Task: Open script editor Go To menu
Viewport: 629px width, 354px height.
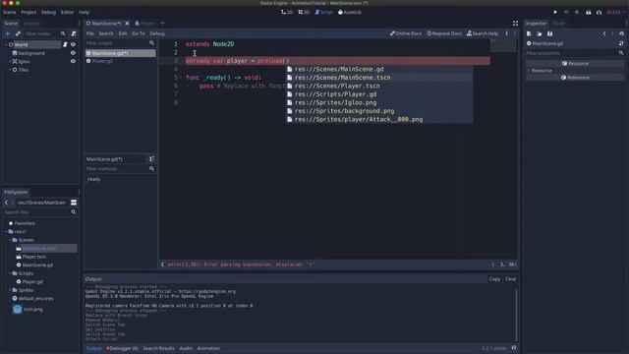Action: pyautogui.click(x=139, y=33)
